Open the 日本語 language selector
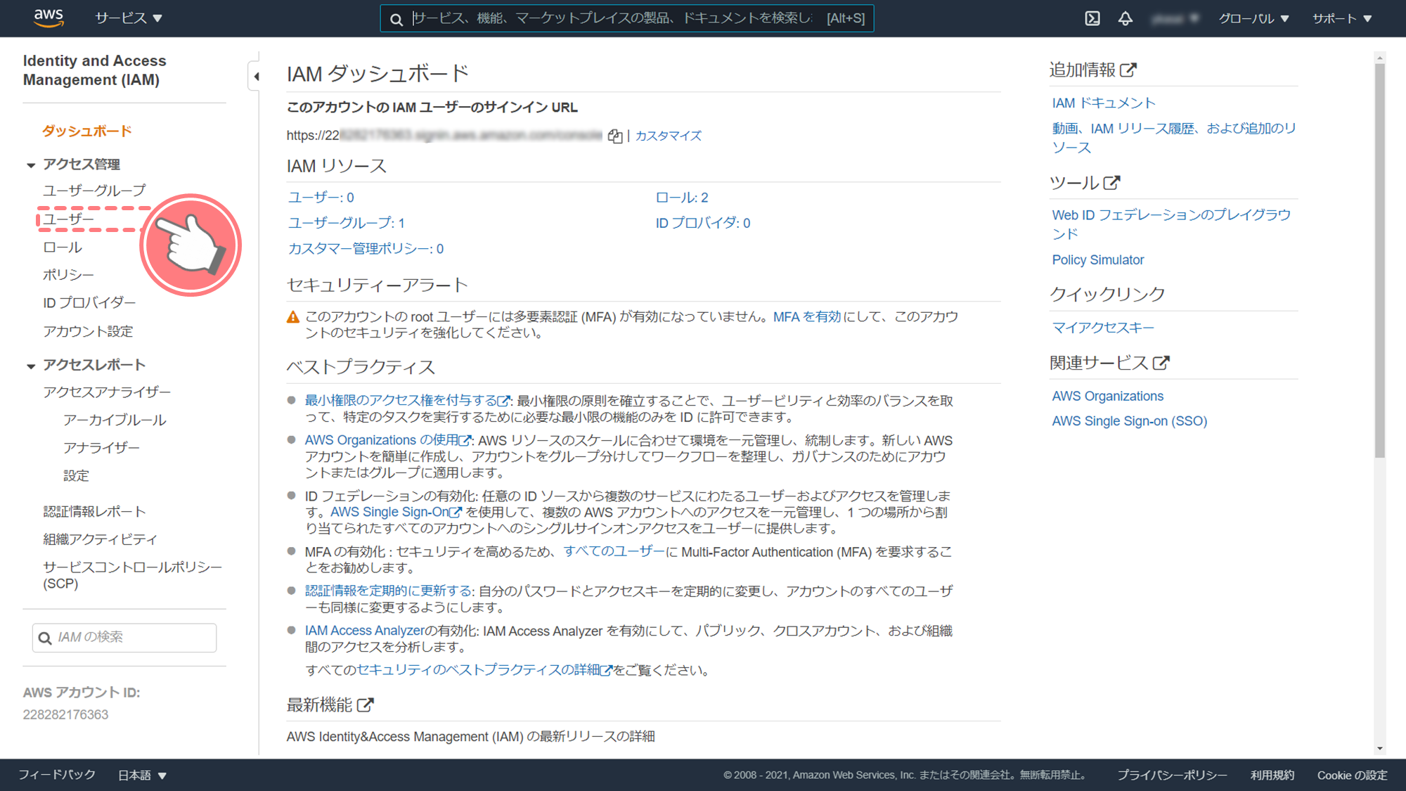 (x=142, y=775)
